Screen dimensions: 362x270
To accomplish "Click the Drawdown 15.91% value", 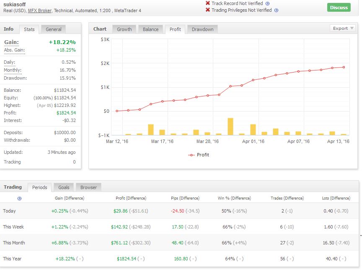I will (x=67, y=78).
